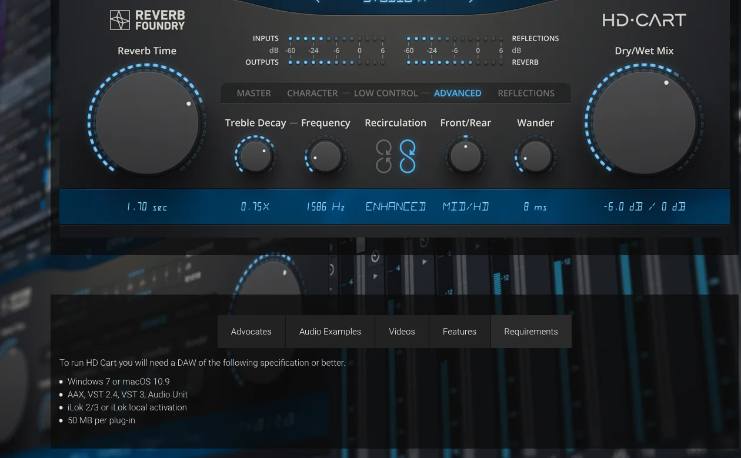Select the enhanced recirculation mode icon

pyautogui.click(x=408, y=156)
